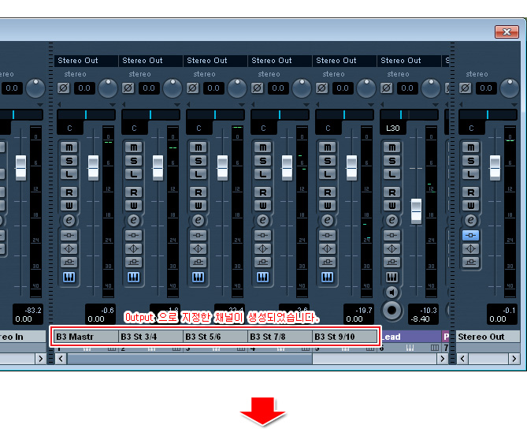This screenshot has height=436, width=527.
Task: Solo the B3 St 3/4 channel
Action: (133, 161)
